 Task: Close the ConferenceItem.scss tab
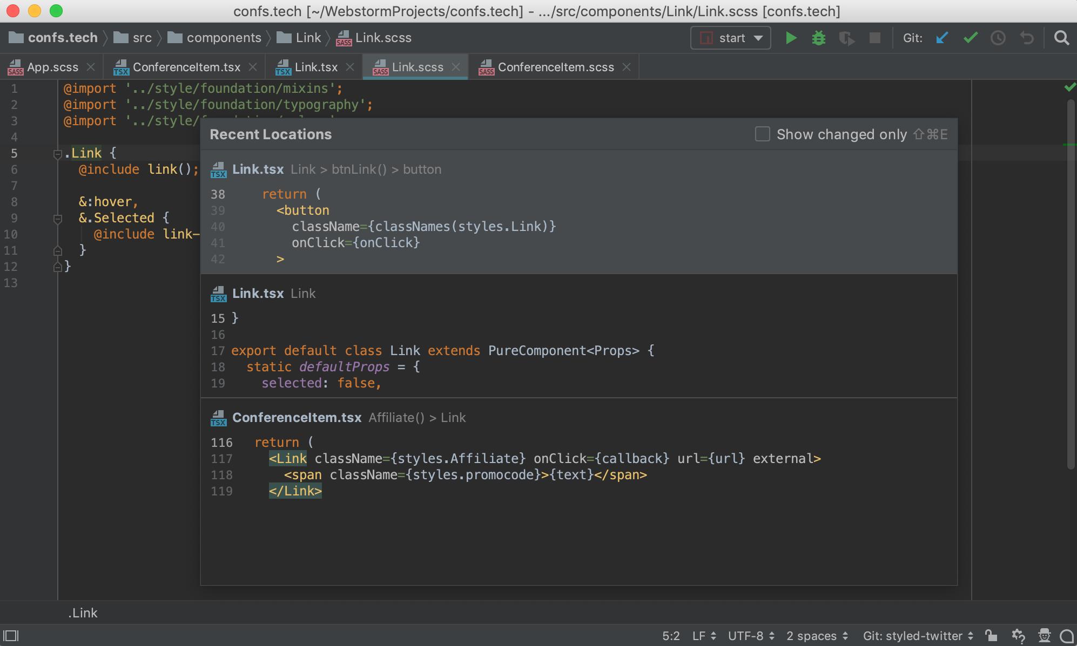pos(627,67)
